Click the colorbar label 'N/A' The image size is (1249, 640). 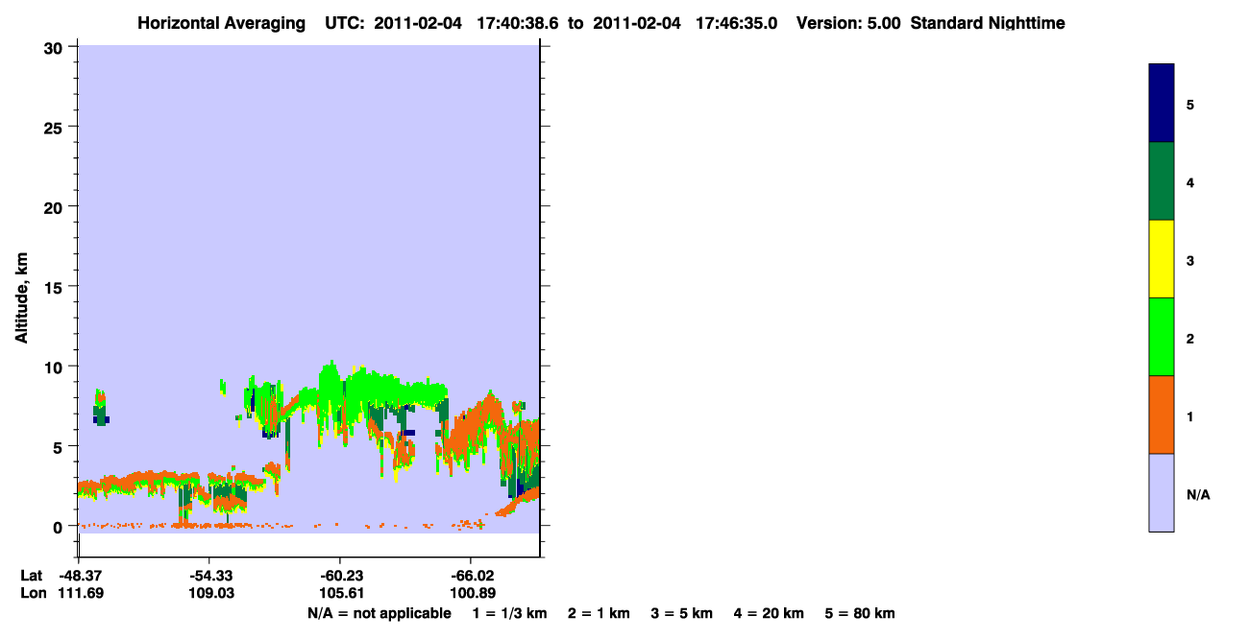pos(1198,494)
